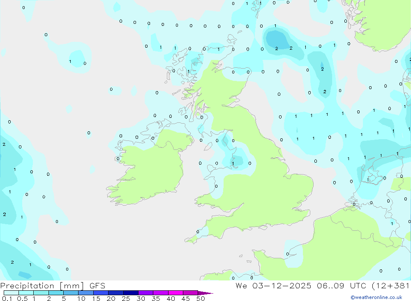The height and width of the screenshot is (301, 411).
Task: Click the 'GFS' model label
Action: click(97, 285)
